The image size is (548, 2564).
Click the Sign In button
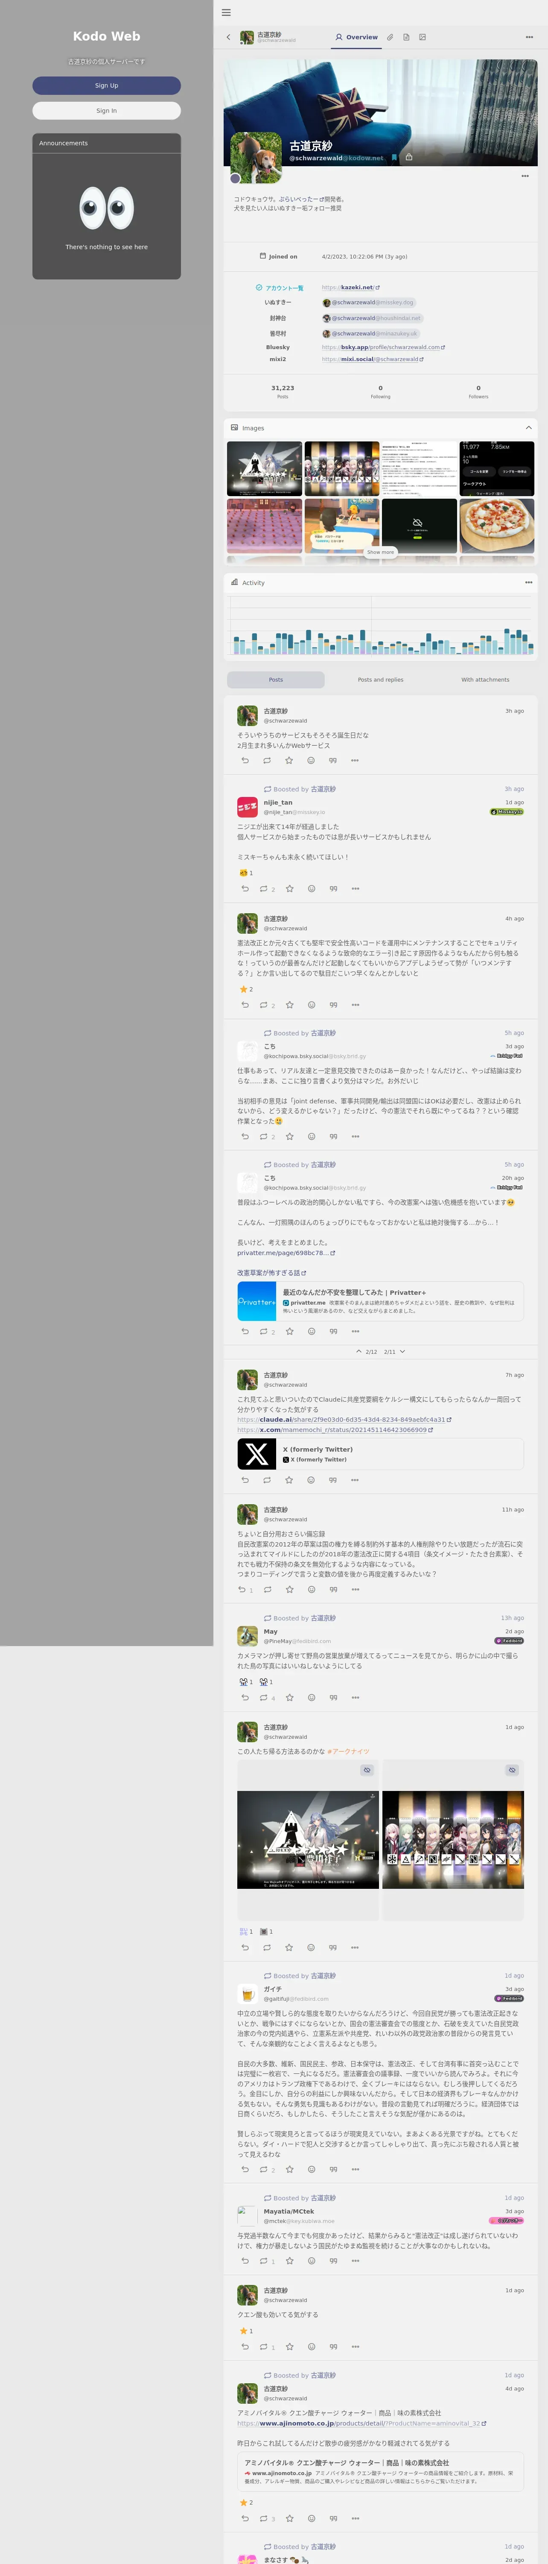click(106, 111)
